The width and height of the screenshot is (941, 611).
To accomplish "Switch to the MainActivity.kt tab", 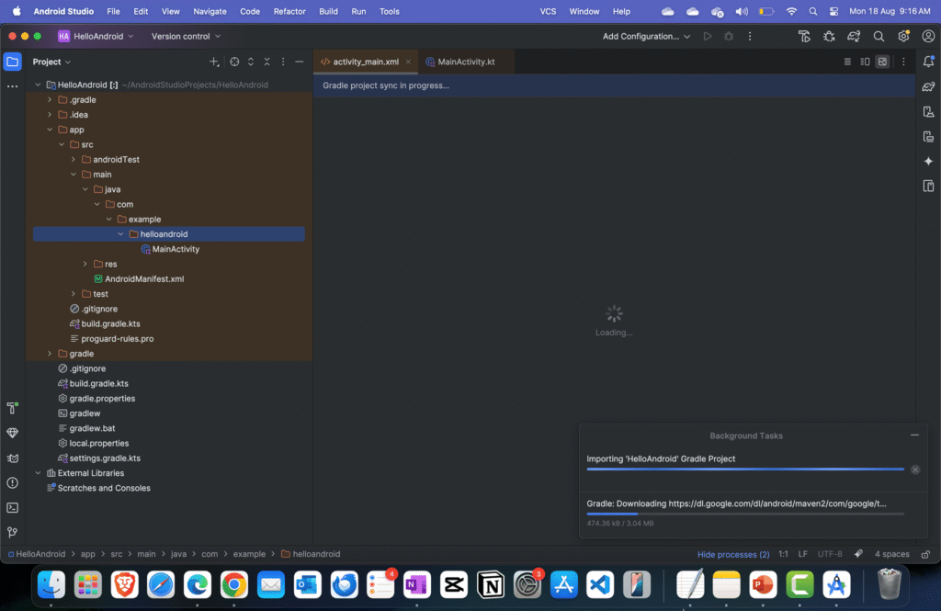I will 465,62.
